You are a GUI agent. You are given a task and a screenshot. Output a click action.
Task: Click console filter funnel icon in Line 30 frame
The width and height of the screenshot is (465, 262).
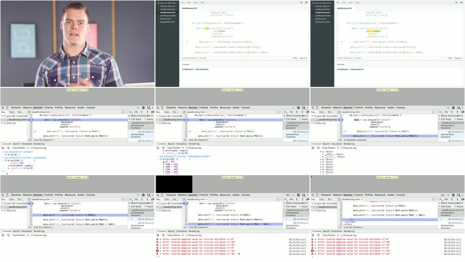tap(318, 235)
